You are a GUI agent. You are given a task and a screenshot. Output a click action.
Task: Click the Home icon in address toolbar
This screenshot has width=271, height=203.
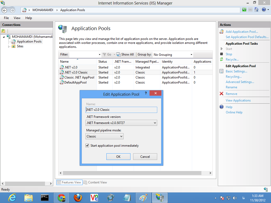tap(256, 10)
